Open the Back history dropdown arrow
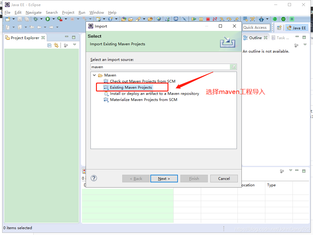The image size is (313, 235). 45,27
